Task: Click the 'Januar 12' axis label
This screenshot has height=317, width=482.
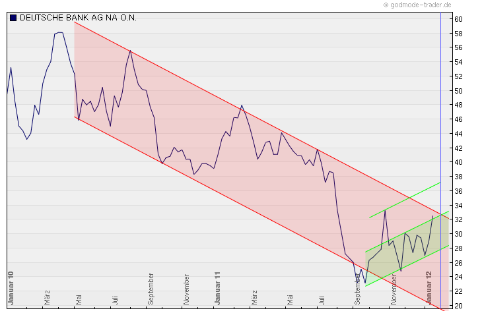Action: (429, 288)
